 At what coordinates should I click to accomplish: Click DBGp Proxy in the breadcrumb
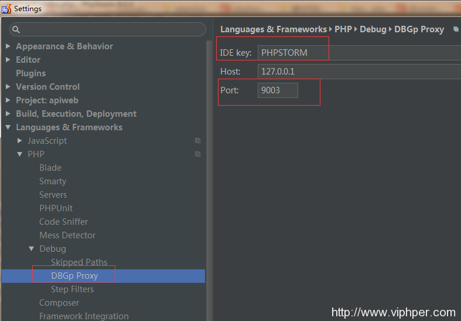[x=419, y=29]
